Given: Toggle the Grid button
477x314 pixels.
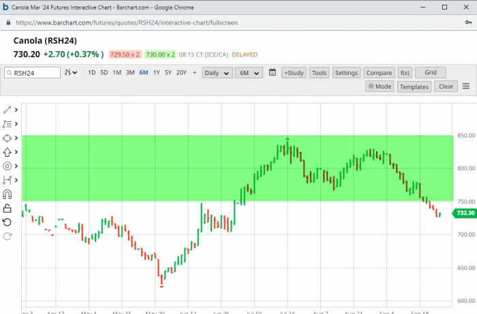Looking at the screenshot, I should coord(431,73).
